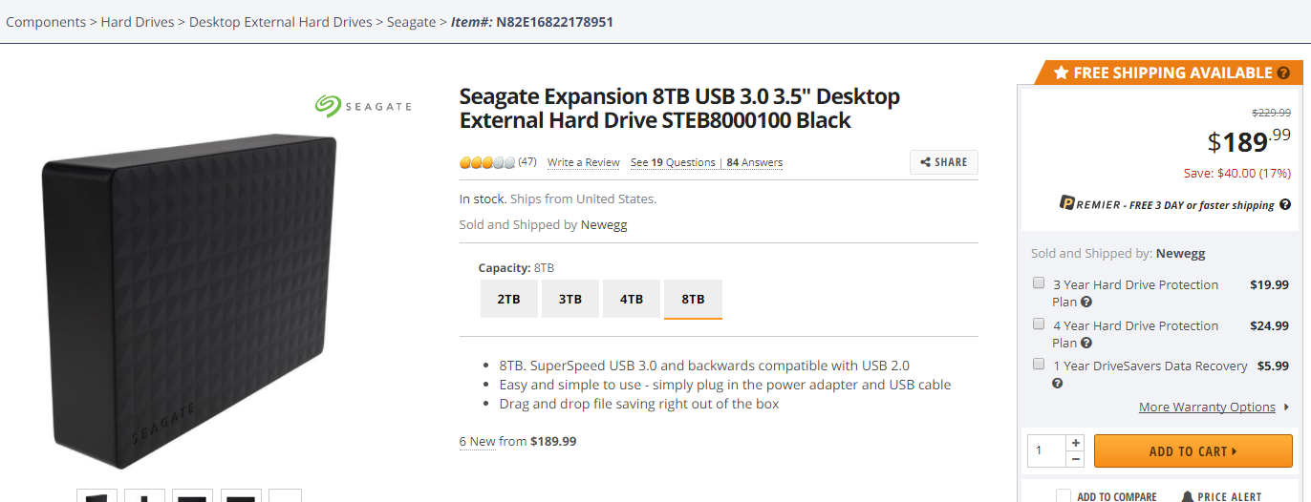
Task: Open help for 3 Year Protection Plan
Action: pos(1086,302)
